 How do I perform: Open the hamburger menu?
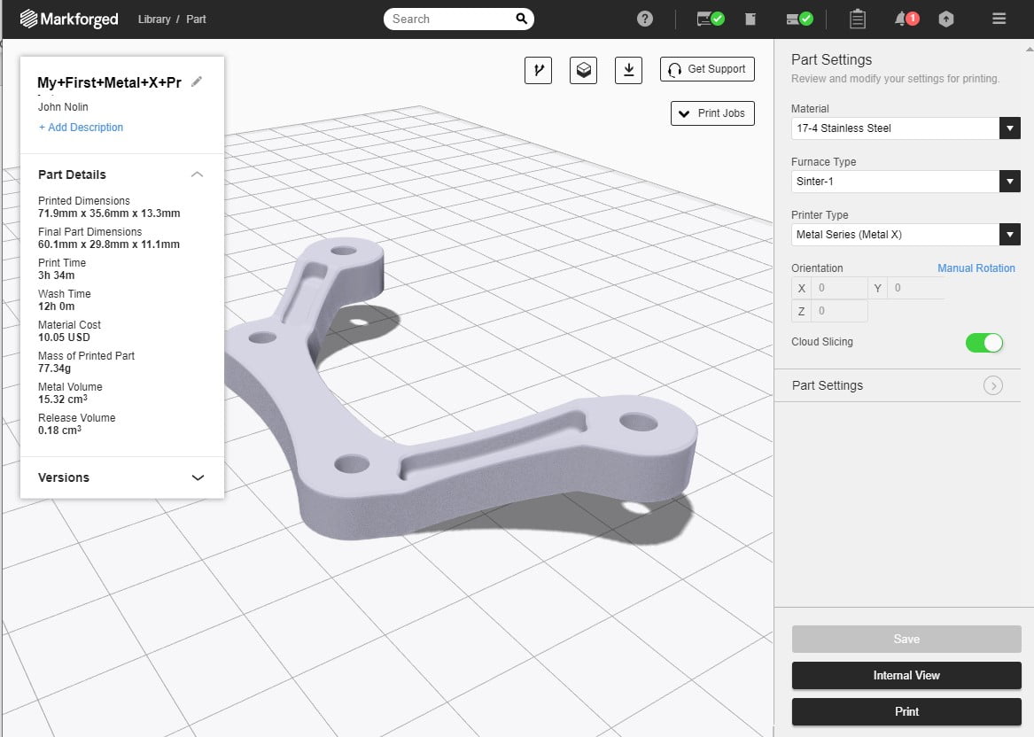coord(999,19)
